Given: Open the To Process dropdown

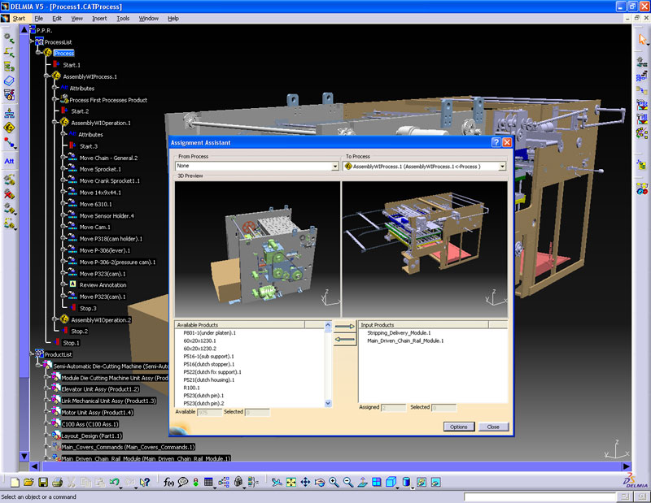Looking at the screenshot, I should tap(502, 167).
